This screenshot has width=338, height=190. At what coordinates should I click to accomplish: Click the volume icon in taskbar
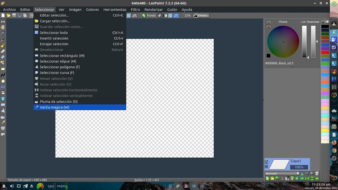pos(12,186)
